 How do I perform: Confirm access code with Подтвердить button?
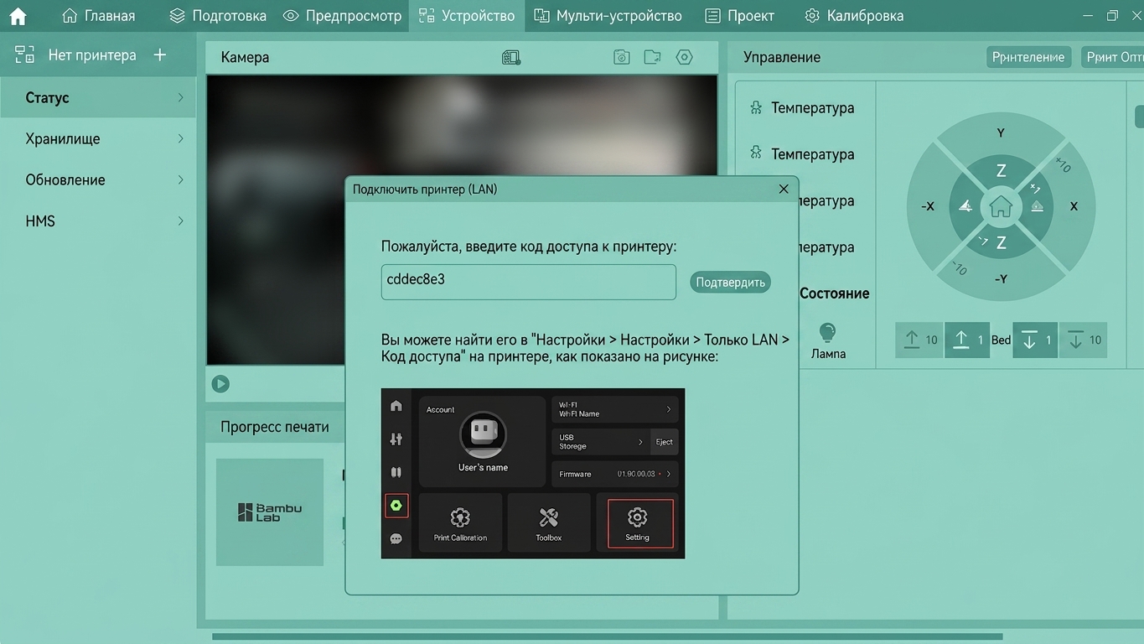tap(730, 282)
